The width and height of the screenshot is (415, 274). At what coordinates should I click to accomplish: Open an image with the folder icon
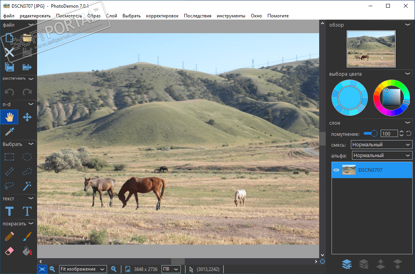[27, 38]
